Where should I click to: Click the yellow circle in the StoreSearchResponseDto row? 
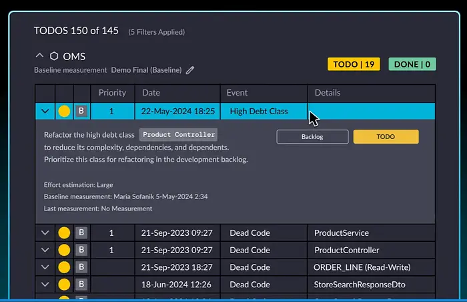64,285
